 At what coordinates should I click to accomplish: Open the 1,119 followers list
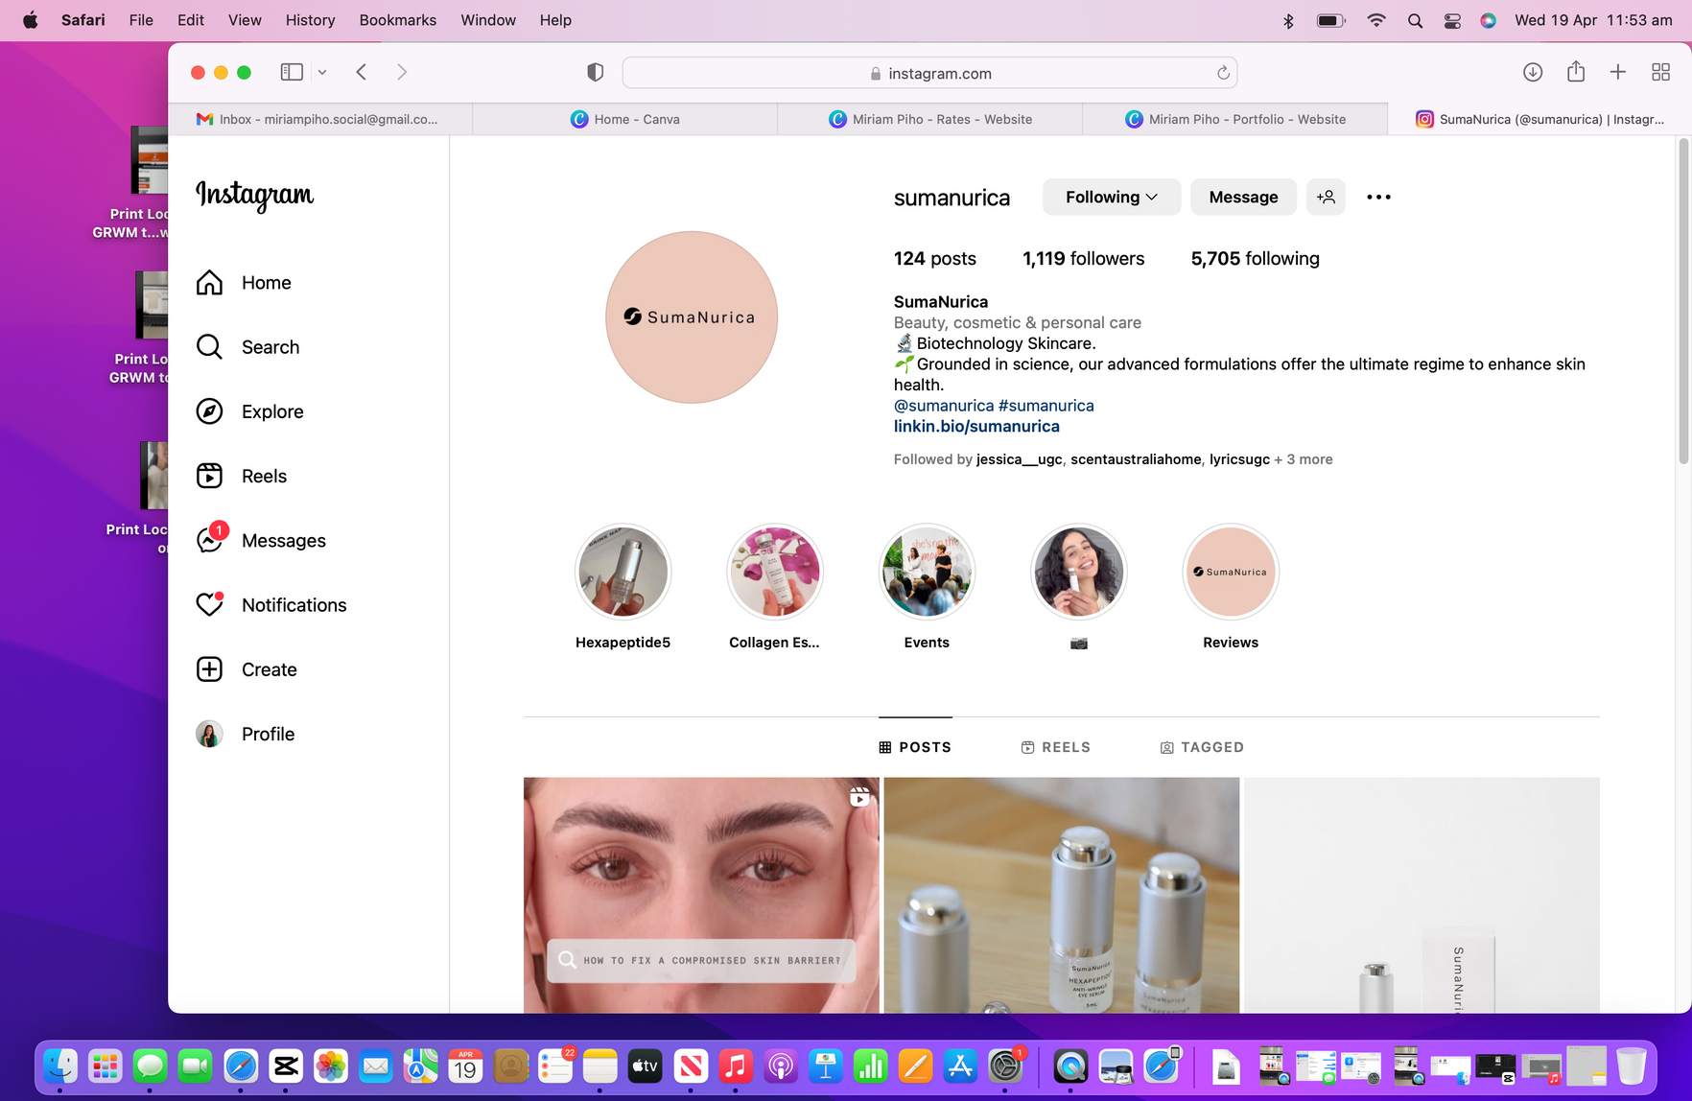(x=1083, y=259)
